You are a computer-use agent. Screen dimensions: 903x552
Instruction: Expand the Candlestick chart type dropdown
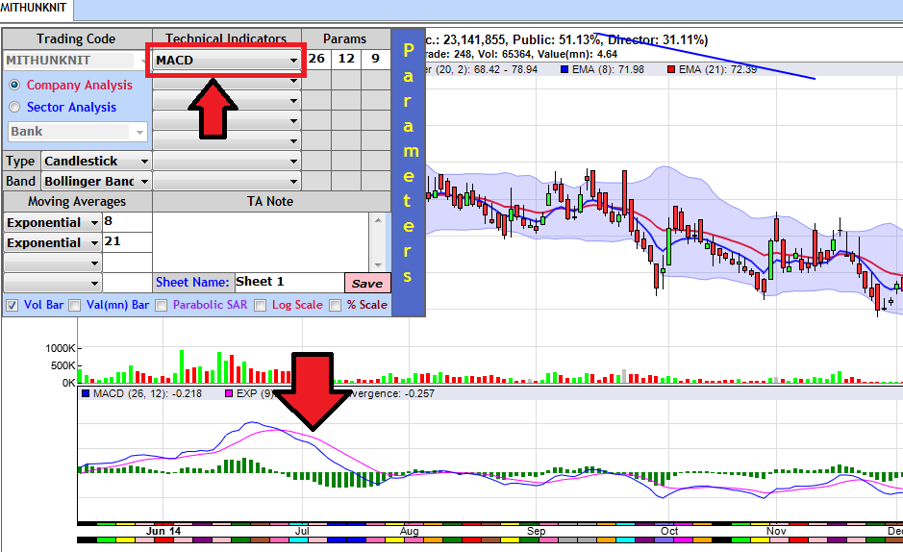(96, 161)
